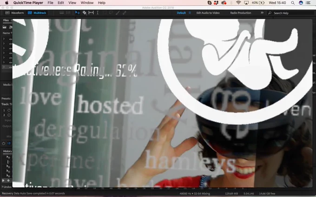Open the Apple menu
Image resolution: width=316 pixels, height=197 pixels.
7,3
